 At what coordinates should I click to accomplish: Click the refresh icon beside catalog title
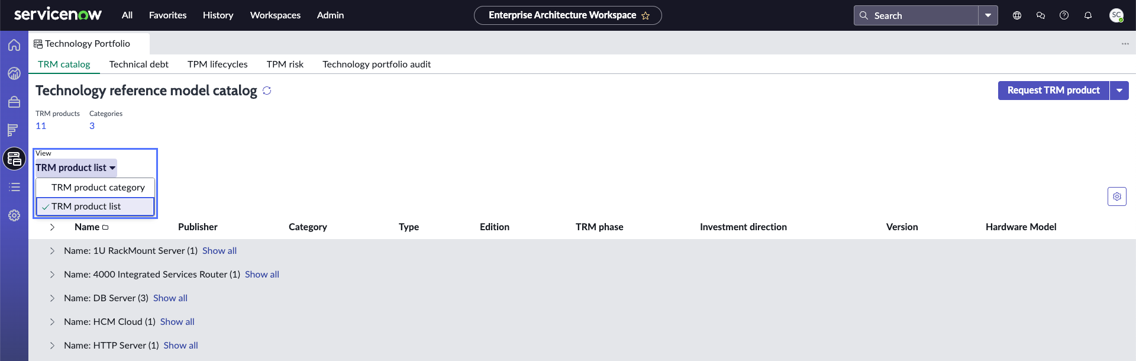click(x=267, y=91)
